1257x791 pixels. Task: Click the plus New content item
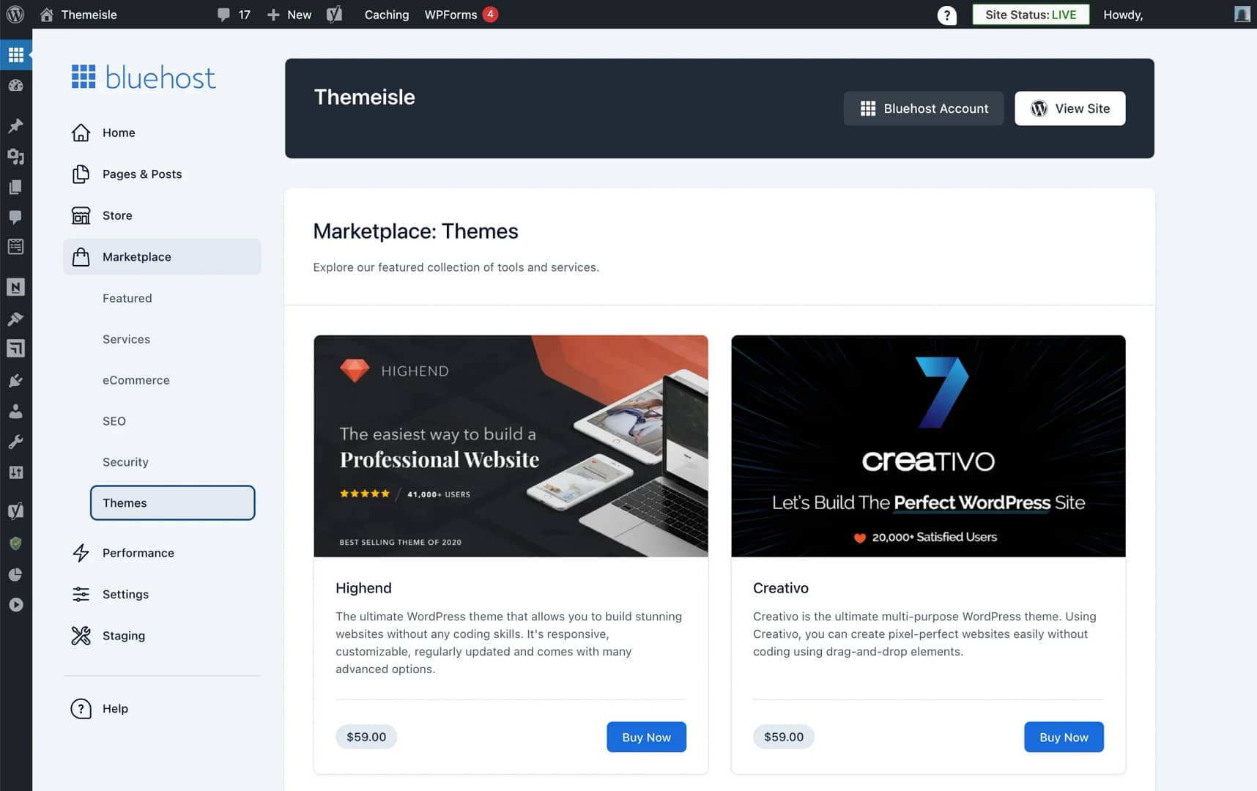click(x=289, y=15)
